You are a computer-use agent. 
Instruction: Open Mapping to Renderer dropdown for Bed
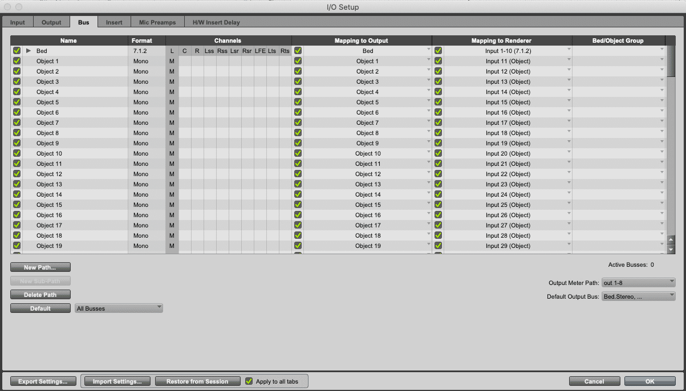(x=568, y=51)
